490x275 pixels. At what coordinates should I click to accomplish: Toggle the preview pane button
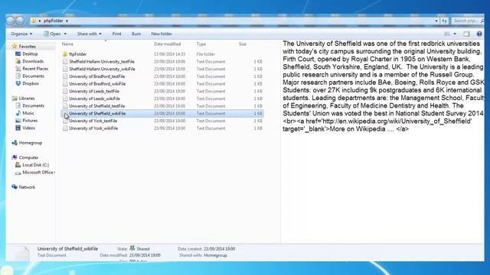466,34
